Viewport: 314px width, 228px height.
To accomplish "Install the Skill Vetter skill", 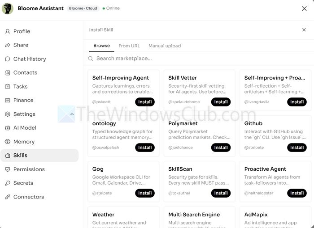I will pyautogui.click(x=221, y=102).
